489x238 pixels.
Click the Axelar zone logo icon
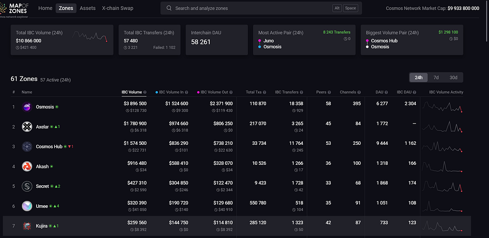[27, 127]
